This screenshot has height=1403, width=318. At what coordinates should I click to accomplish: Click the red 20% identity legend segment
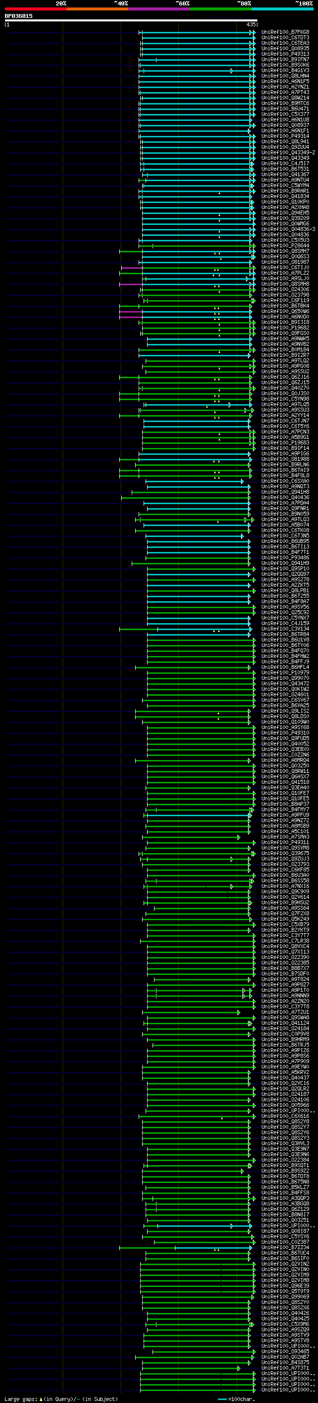tap(36, 9)
